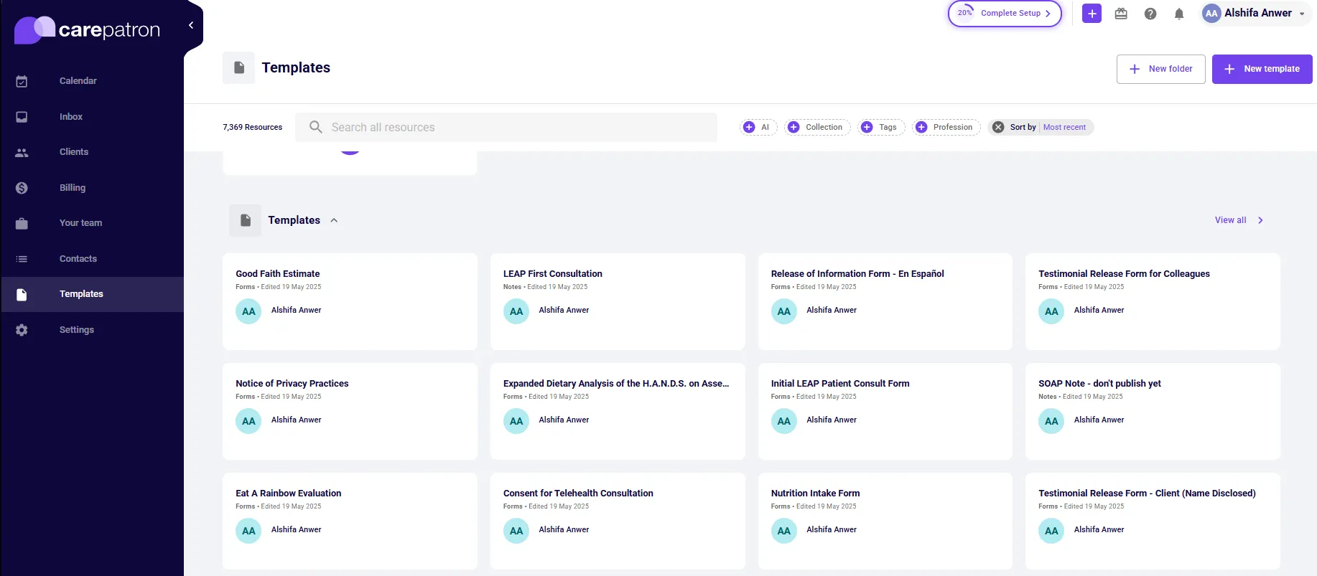Collapse the sidebar with the arrow
The image size is (1317, 576).
click(191, 25)
